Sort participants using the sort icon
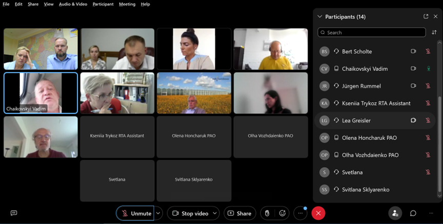This screenshot has width=443, height=224. pyautogui.click(x=434, y=32)
